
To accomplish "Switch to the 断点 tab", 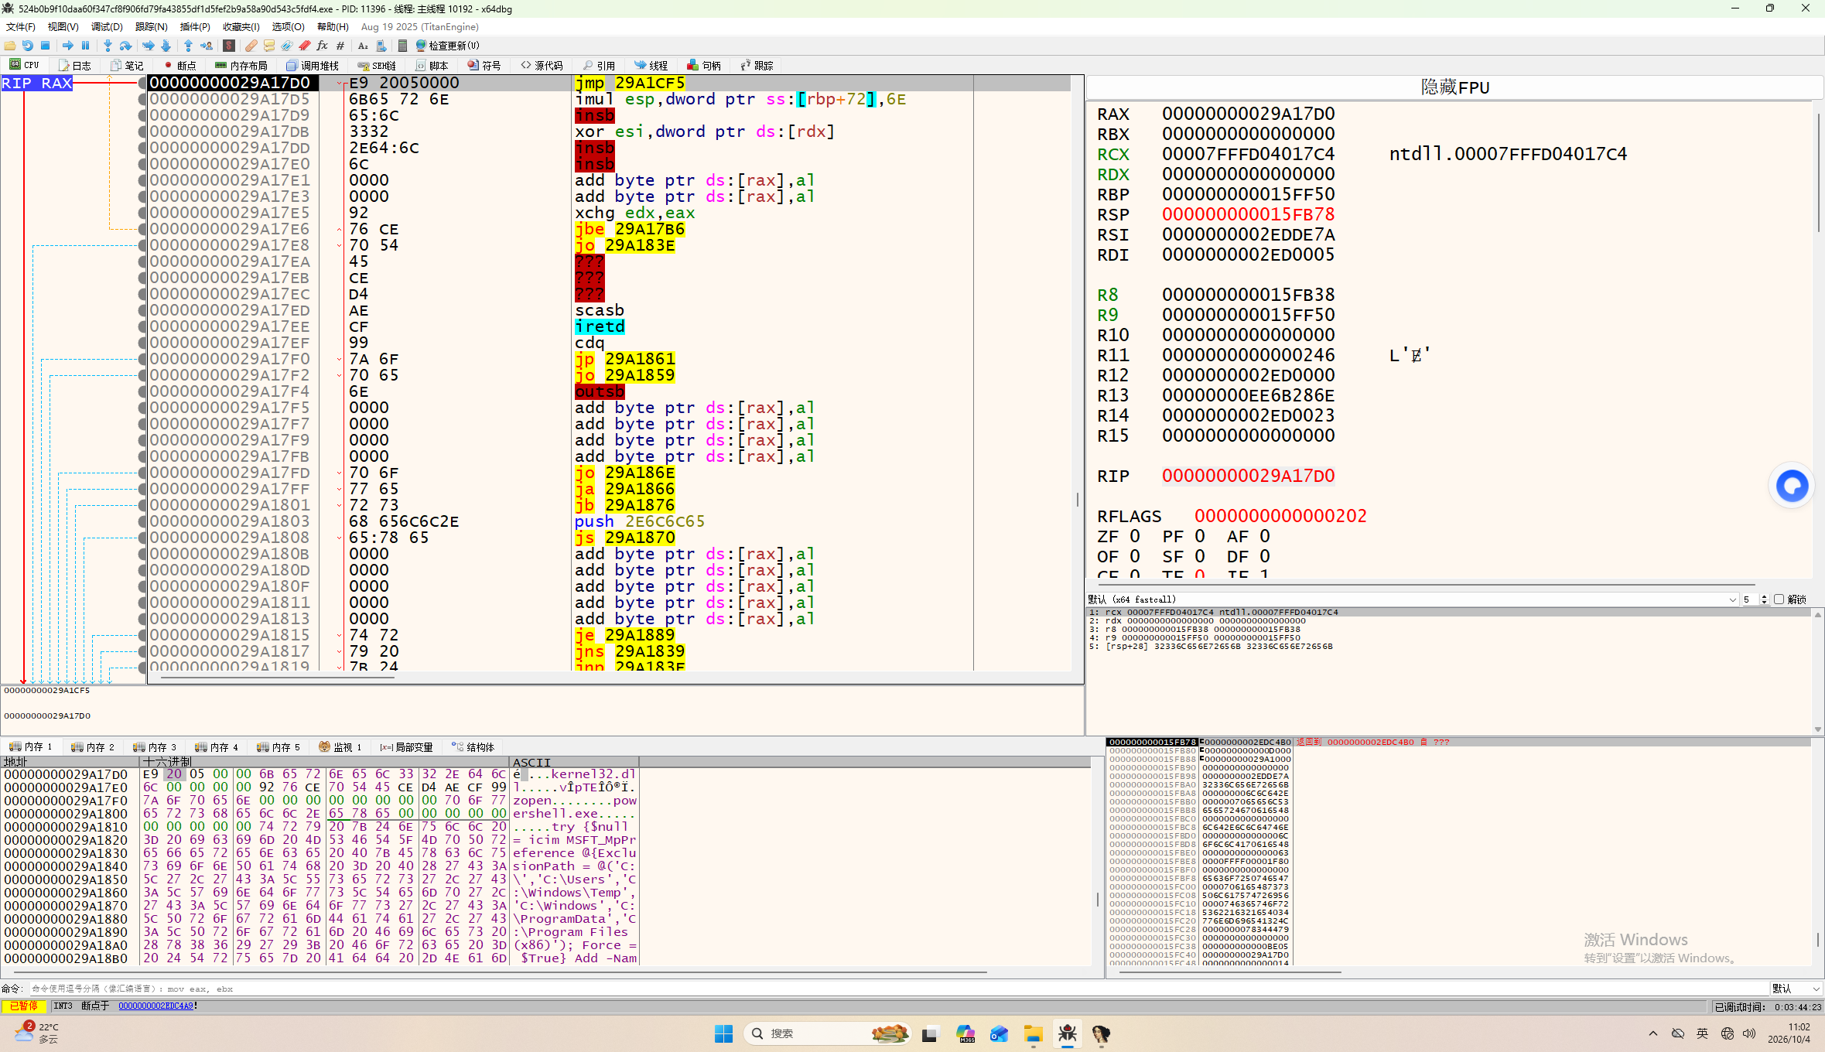I will click(x=180, y=66).
